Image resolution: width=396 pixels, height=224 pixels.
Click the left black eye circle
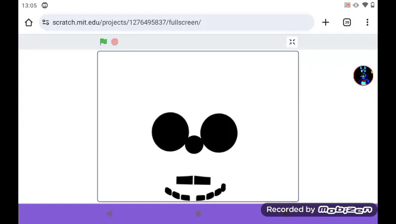point(170,132)
